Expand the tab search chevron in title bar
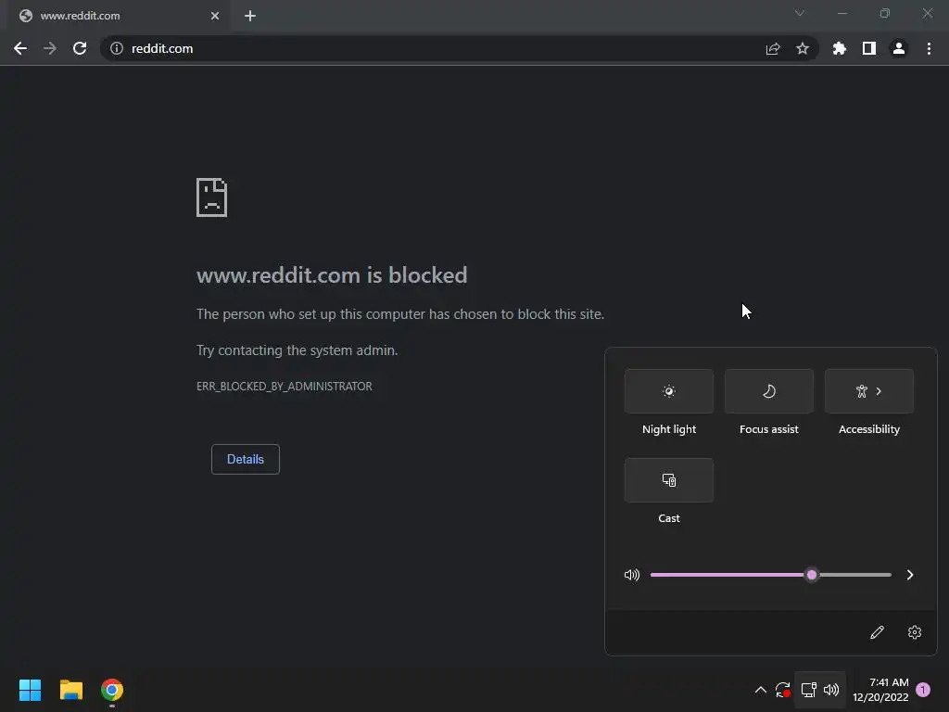The height and width of the screenshot is (712, 949). (x=800, y=13)
